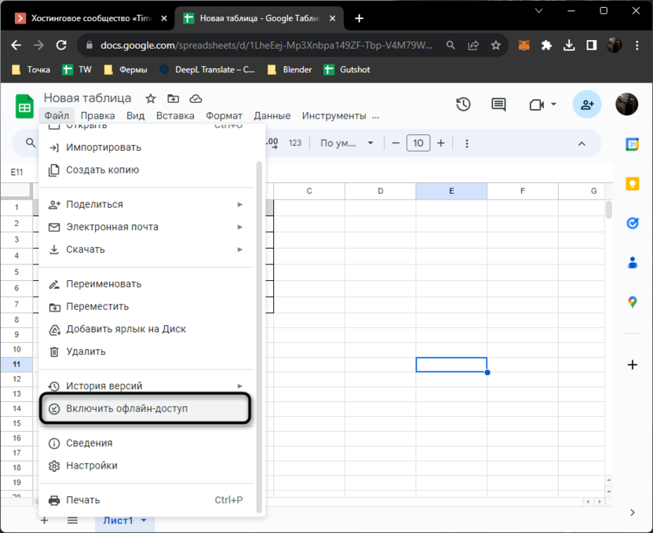
Task: Open Google Tasks in side panel
Action: click(x=633, y=223)
